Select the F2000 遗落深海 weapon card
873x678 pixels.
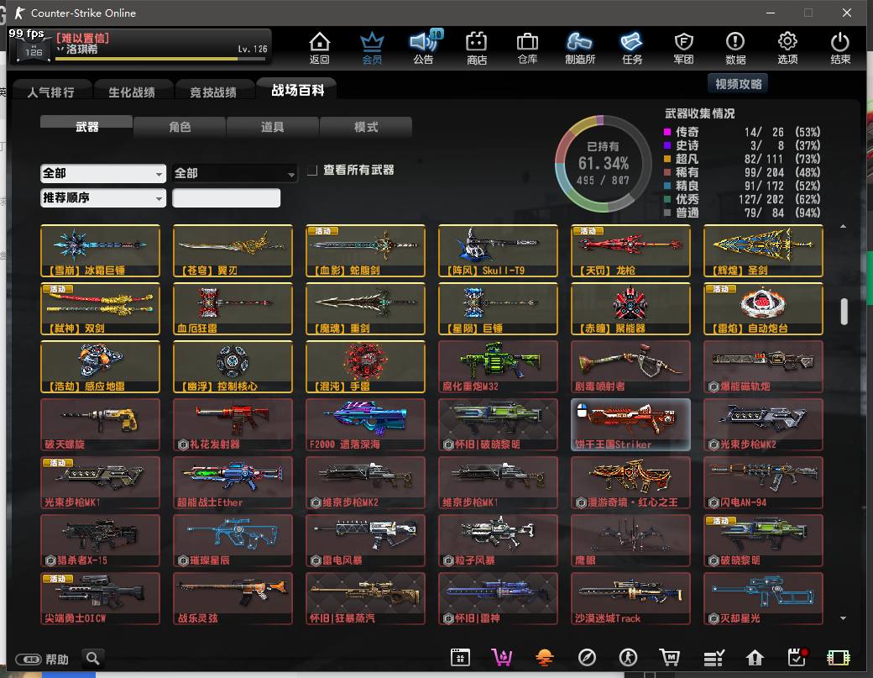pyautogui.click(x=365, y=424)
